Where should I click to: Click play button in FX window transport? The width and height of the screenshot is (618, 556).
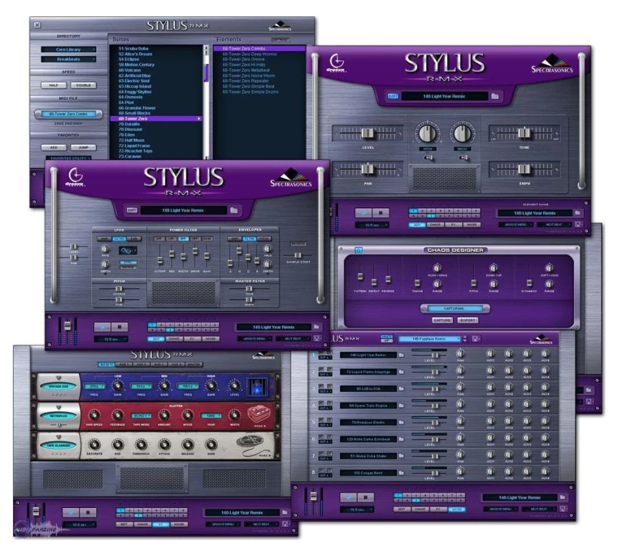pos(71,513)
